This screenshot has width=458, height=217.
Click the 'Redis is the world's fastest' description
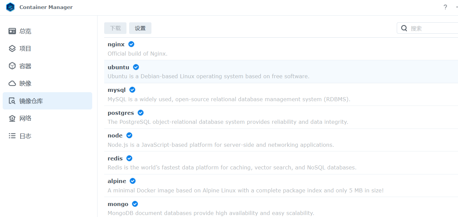point(232,167)
